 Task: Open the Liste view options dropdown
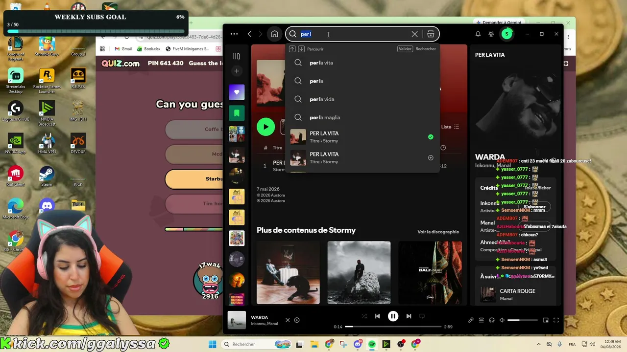coord(450,127)
